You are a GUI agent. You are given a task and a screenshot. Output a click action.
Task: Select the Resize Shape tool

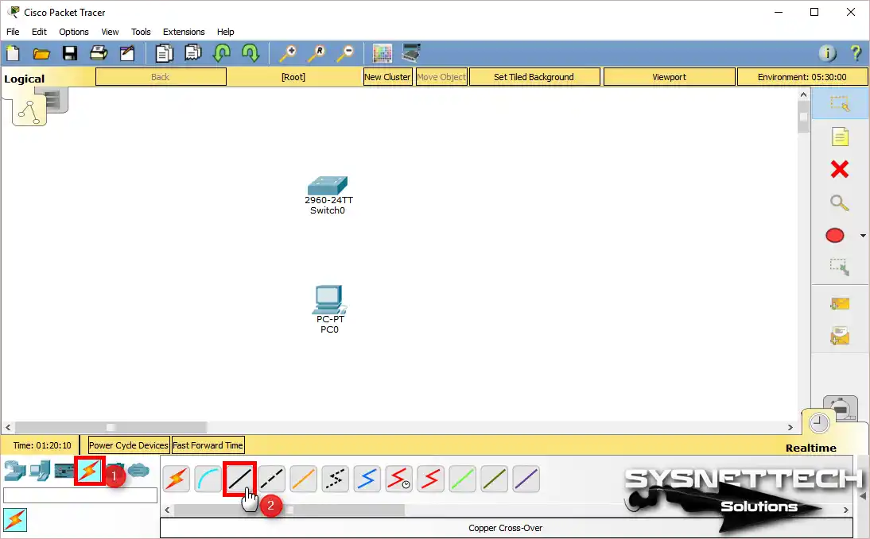tap(839, 267)
